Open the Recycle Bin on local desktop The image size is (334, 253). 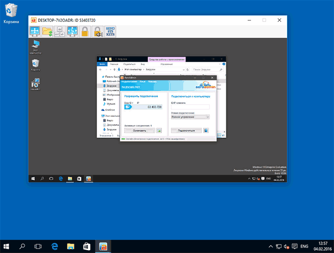(11, 13)
